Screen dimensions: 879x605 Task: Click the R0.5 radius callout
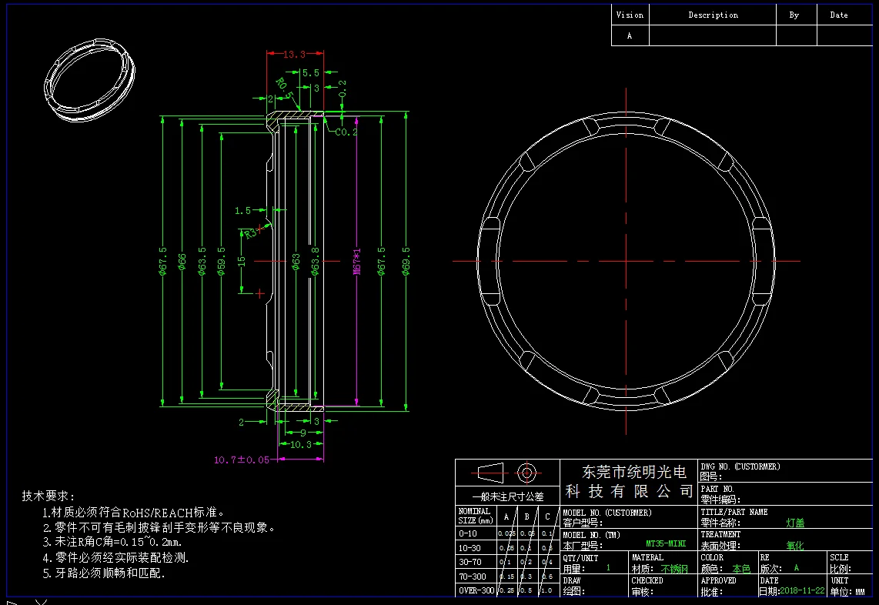click(x=284, y=89)
